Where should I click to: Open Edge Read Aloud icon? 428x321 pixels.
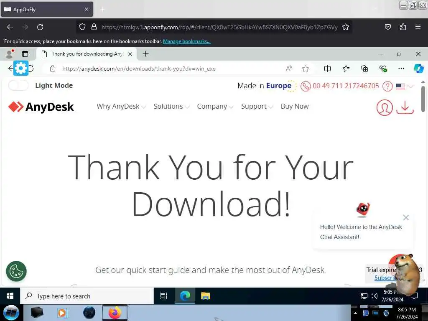point(289,69)
